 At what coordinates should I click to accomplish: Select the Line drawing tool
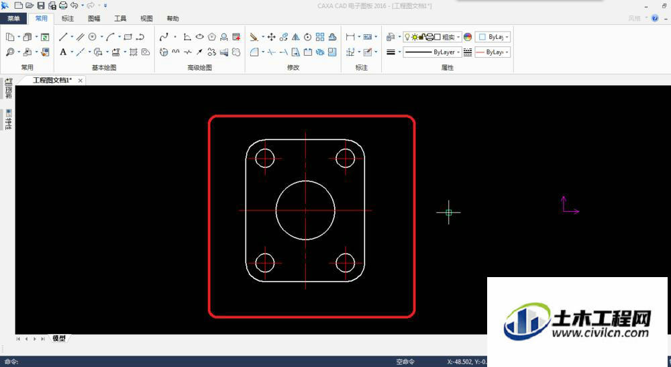coord(63,37)
